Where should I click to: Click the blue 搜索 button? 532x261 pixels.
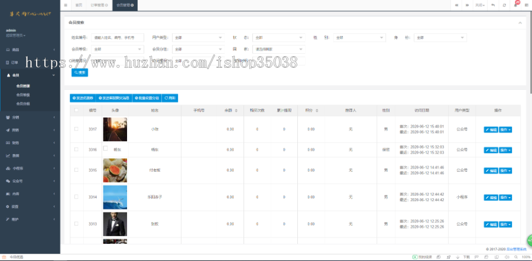tap(79, 73)
